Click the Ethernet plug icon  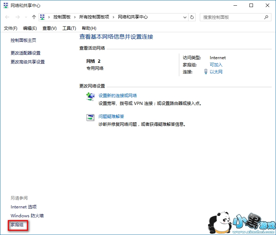[206, 72]
